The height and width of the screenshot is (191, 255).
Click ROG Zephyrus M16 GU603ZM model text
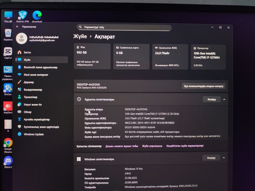click(92, 88)
